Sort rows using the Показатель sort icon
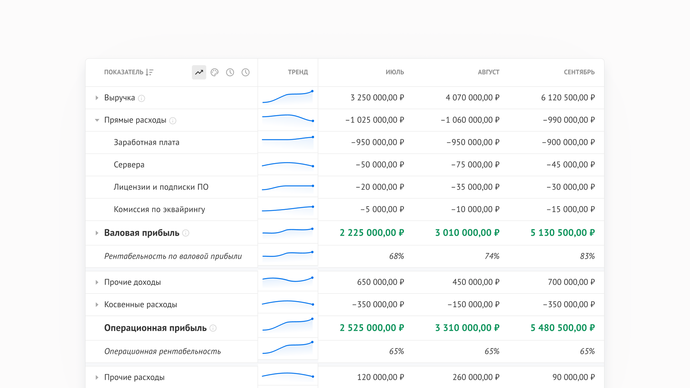Image resolution: width=690 pixels, height=388 pixels. (x=149, y=72)
